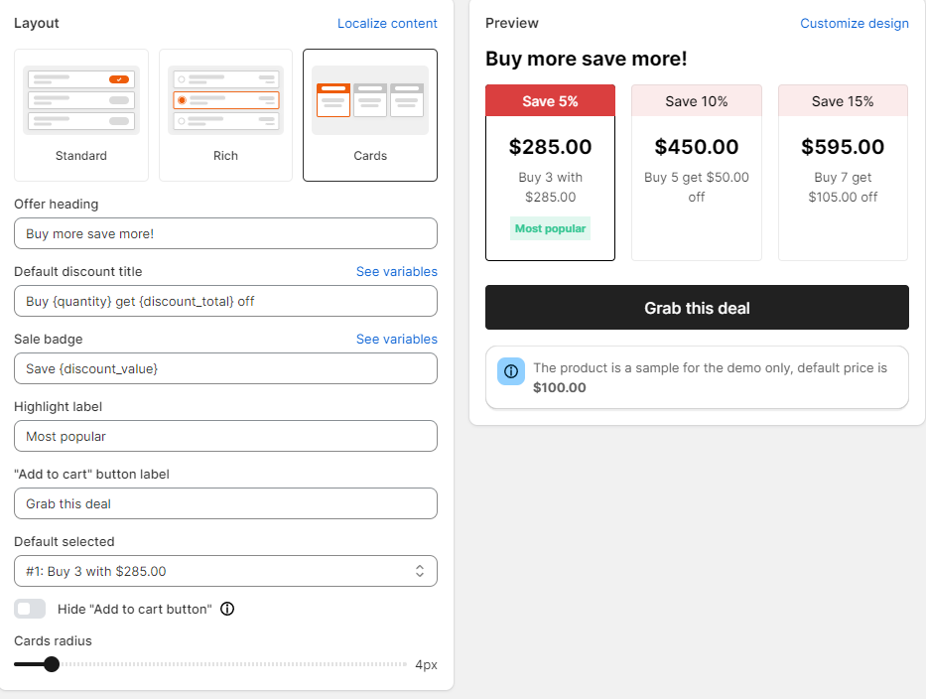Select the Save 10% offer card

(x=697, y=173)
